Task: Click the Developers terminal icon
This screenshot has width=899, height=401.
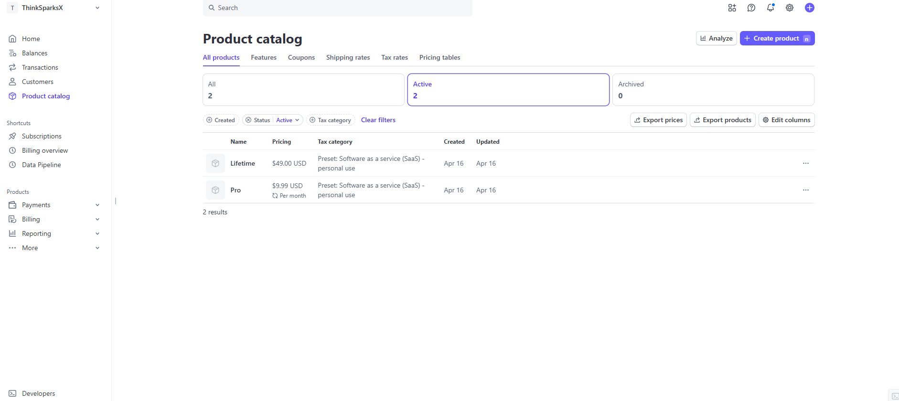Action: click(x=12, y=393)
